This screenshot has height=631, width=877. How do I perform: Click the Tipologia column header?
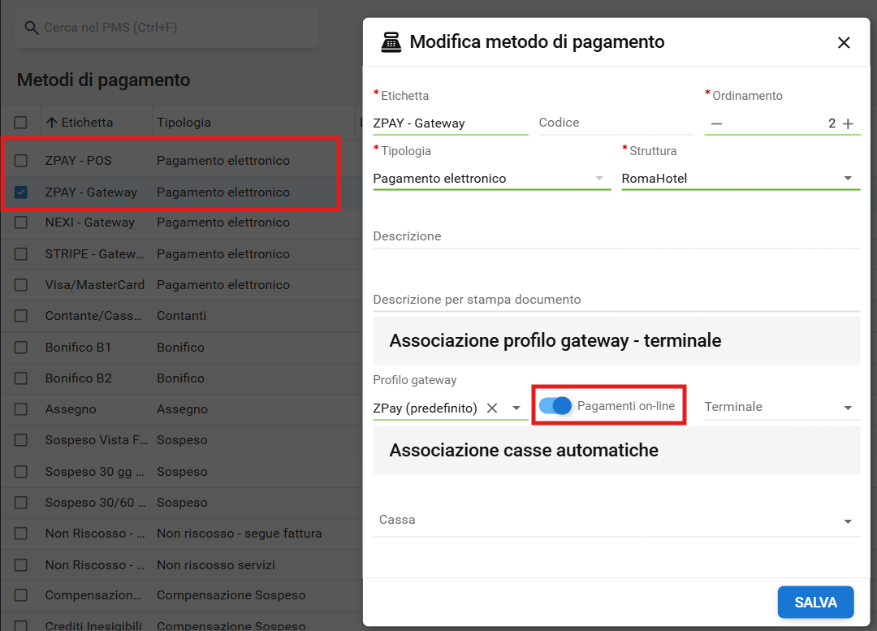click(x=184, y=123)
